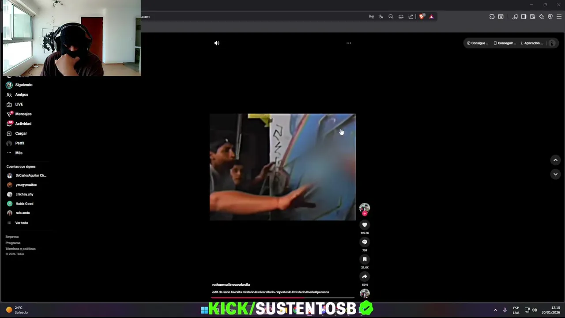Screen dimensions: 565x318
Task: Switch ESP LAA keyboard language
Action: (x=516, y=310)
